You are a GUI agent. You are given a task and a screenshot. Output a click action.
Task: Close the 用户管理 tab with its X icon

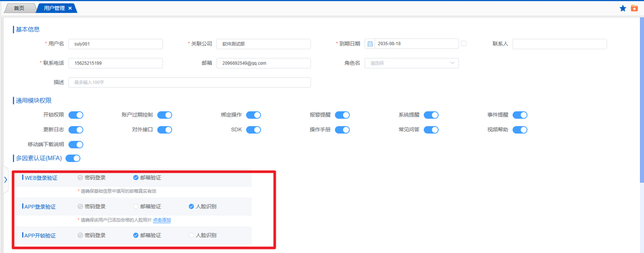click(70, 9)
